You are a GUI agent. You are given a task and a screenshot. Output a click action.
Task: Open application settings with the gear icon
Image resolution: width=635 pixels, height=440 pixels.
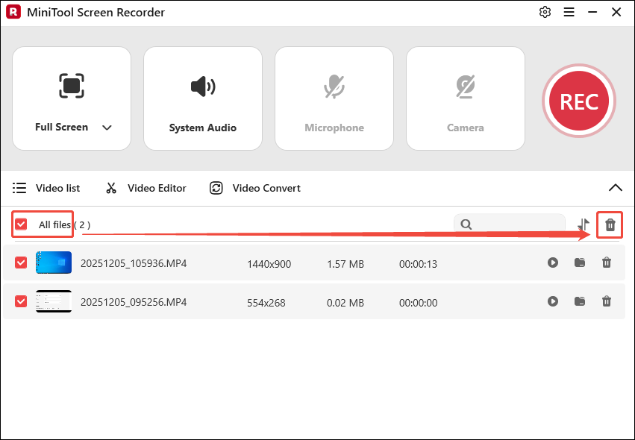(545, 12)
